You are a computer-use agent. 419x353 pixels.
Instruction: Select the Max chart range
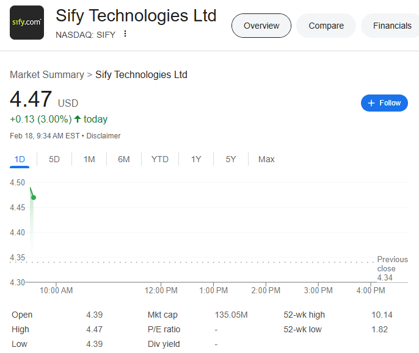[x=266, y=159]
